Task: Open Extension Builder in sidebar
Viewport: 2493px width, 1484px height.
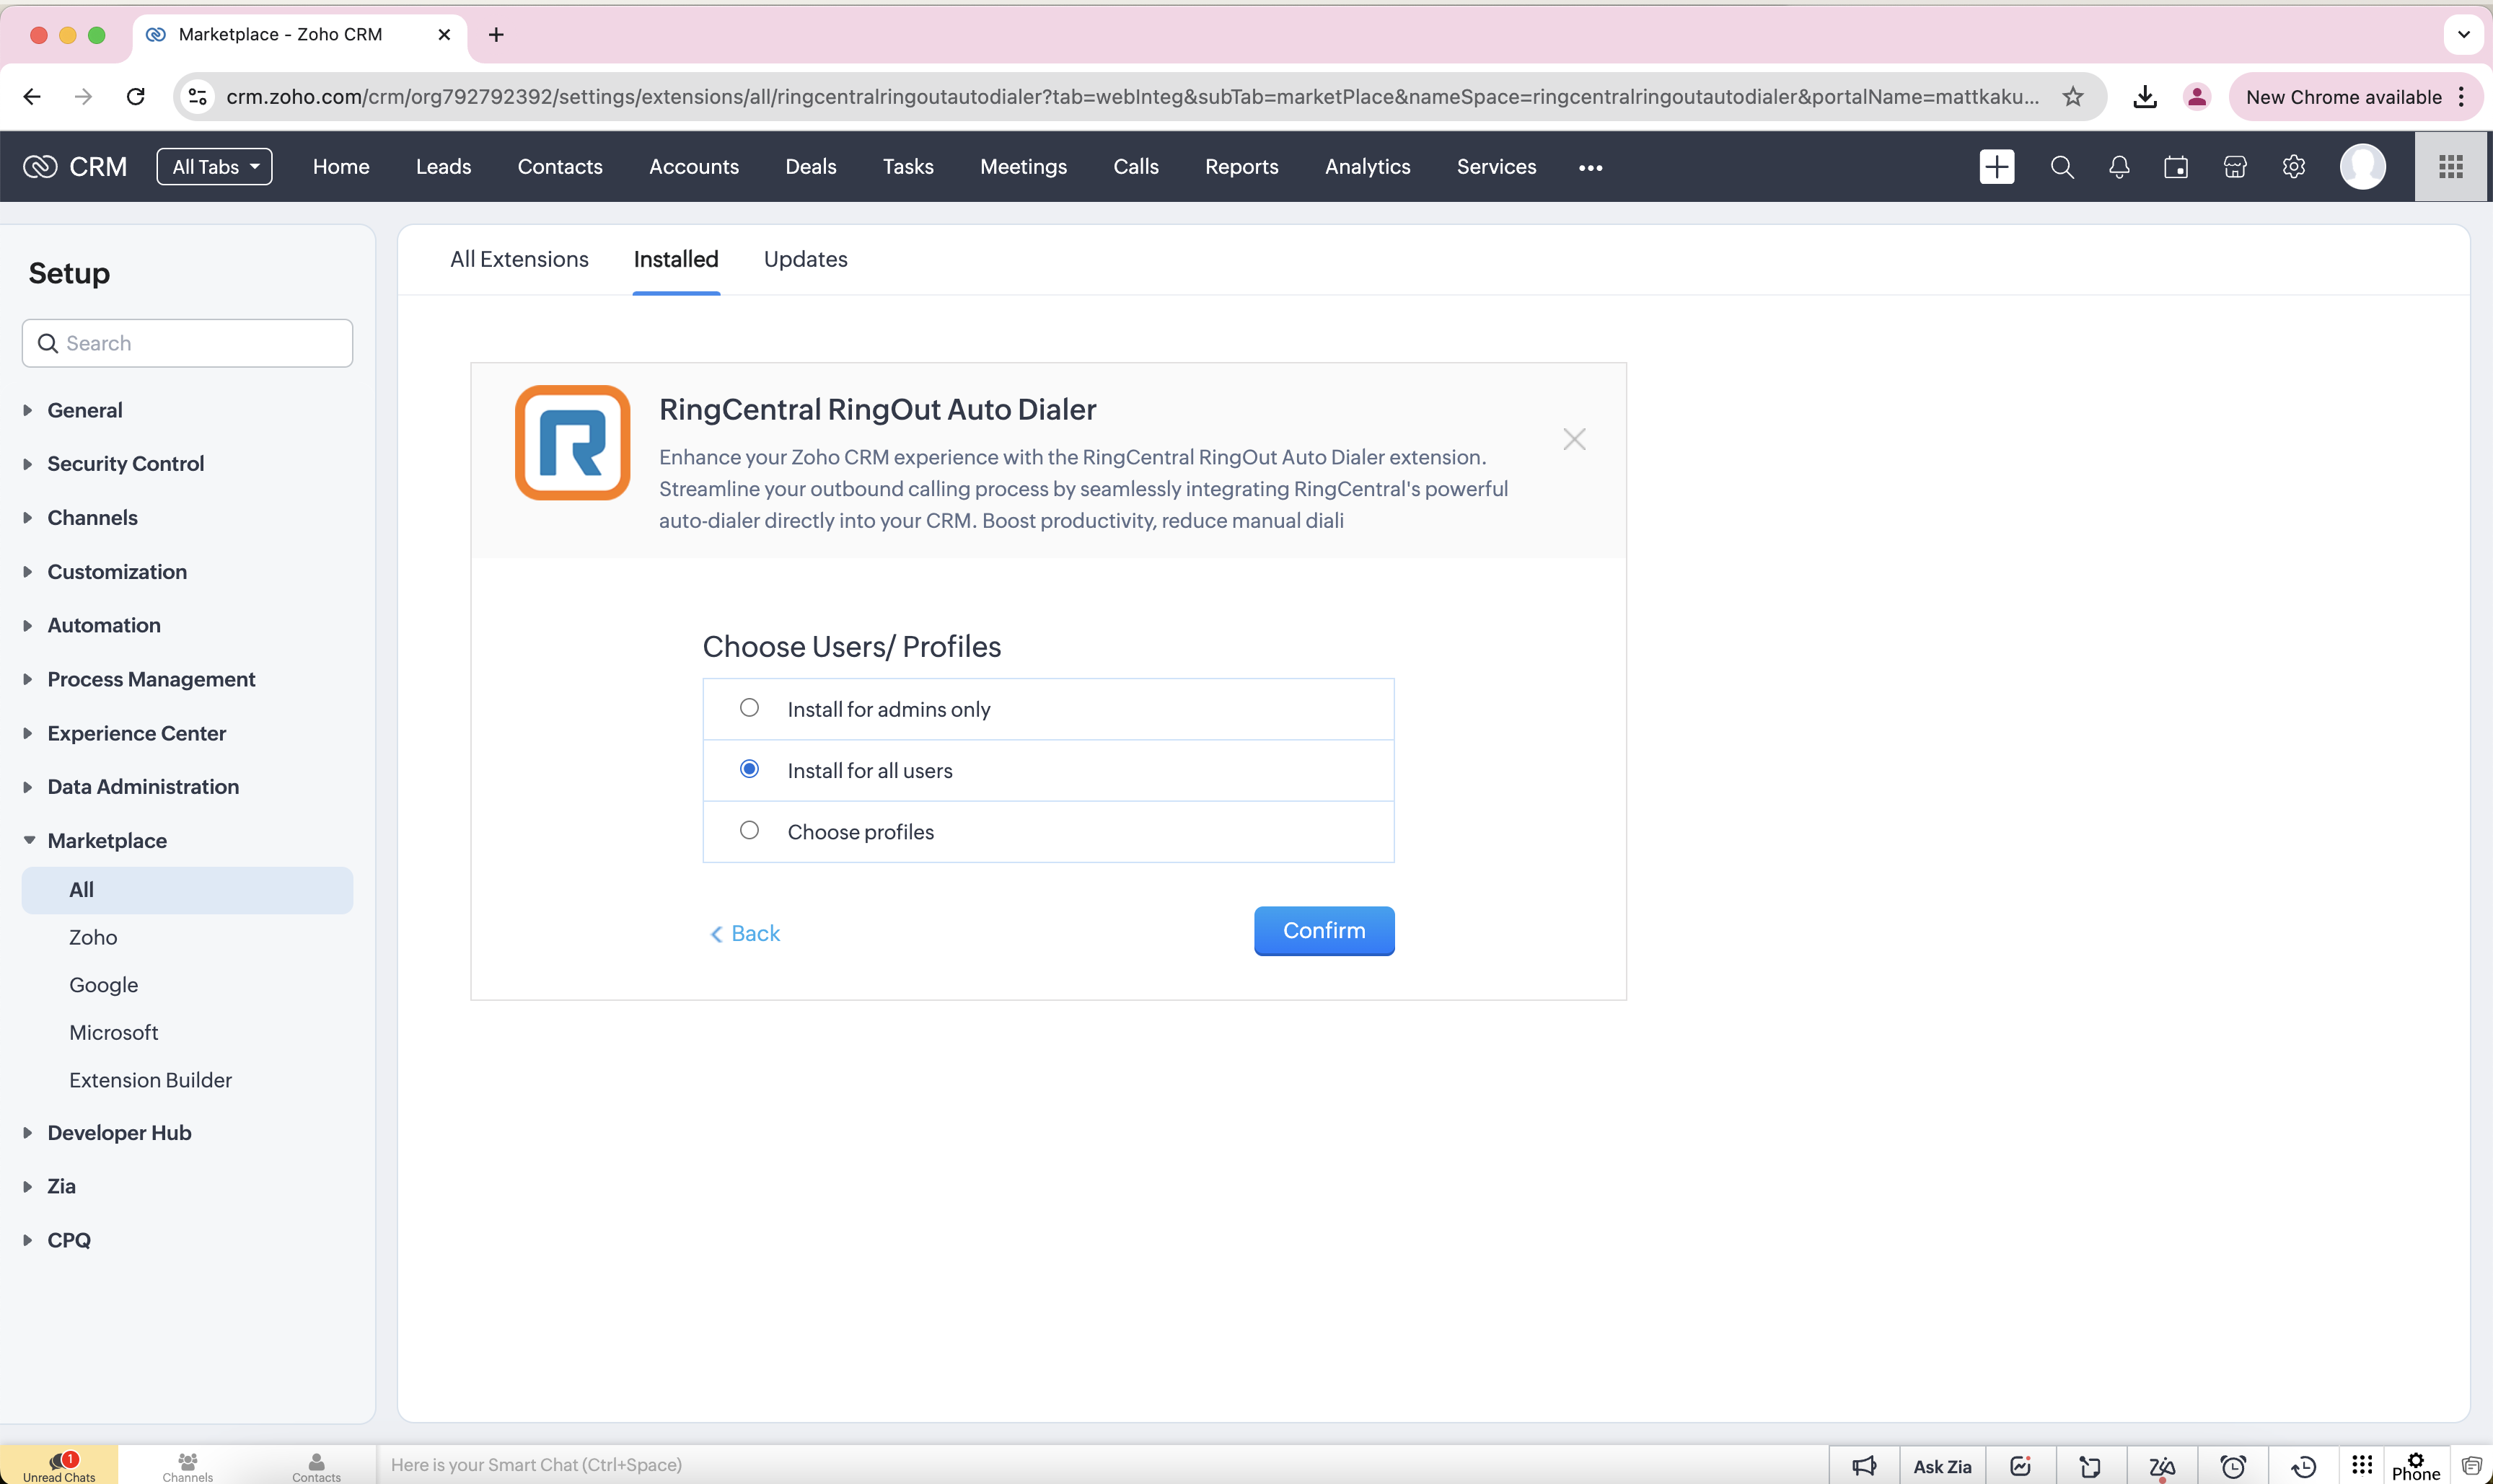Action: (150, 1080)
